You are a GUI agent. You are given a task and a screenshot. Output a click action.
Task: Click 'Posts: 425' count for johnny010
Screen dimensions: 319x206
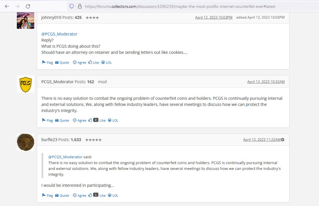72,17
